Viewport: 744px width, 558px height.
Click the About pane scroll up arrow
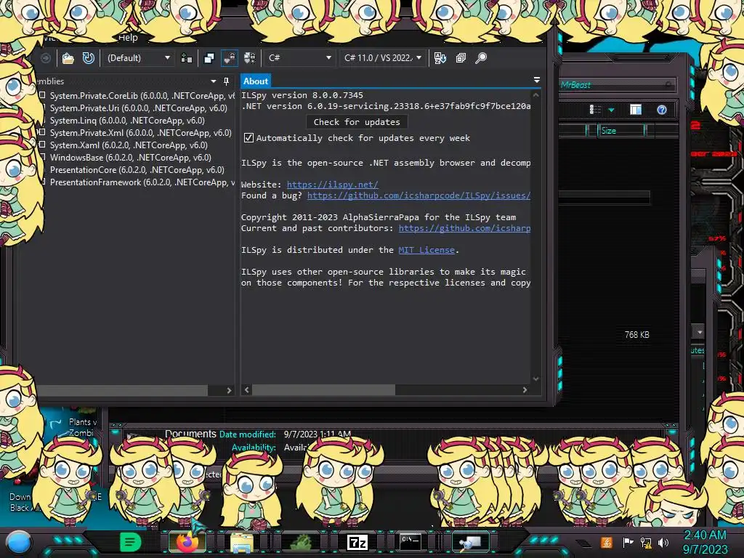[535, 95]
